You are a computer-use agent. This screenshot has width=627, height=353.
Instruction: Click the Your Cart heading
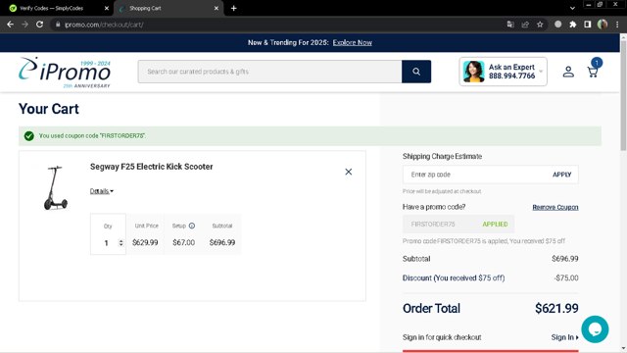(x=49, y=109)
